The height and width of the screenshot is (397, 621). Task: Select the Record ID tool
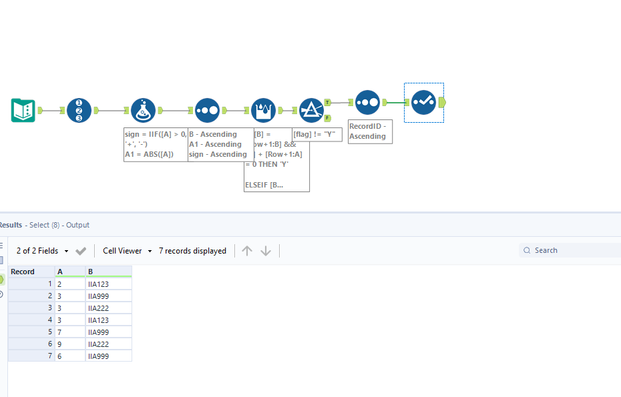point(79,111)
